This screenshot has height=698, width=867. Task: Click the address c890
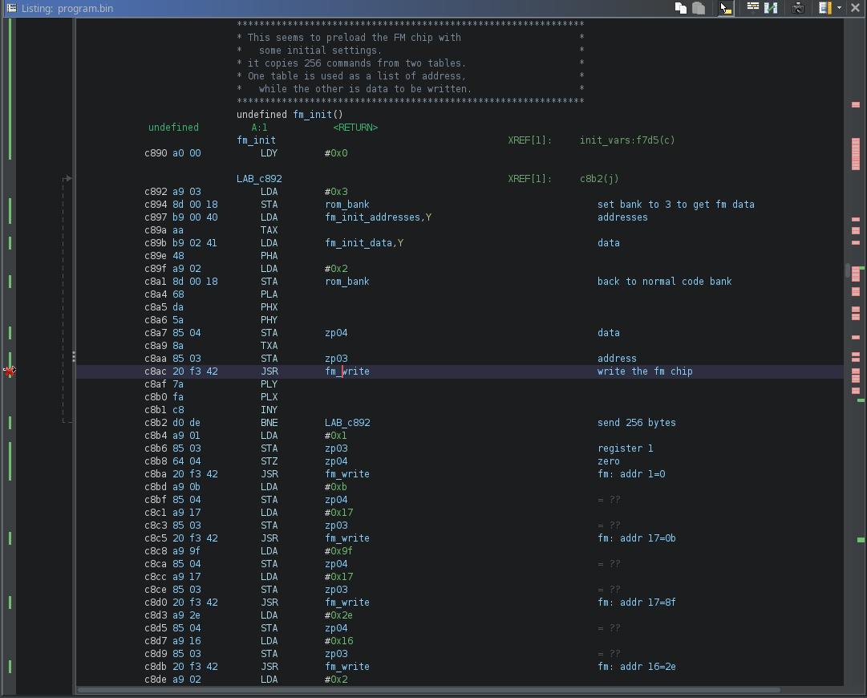click(156, 153)
